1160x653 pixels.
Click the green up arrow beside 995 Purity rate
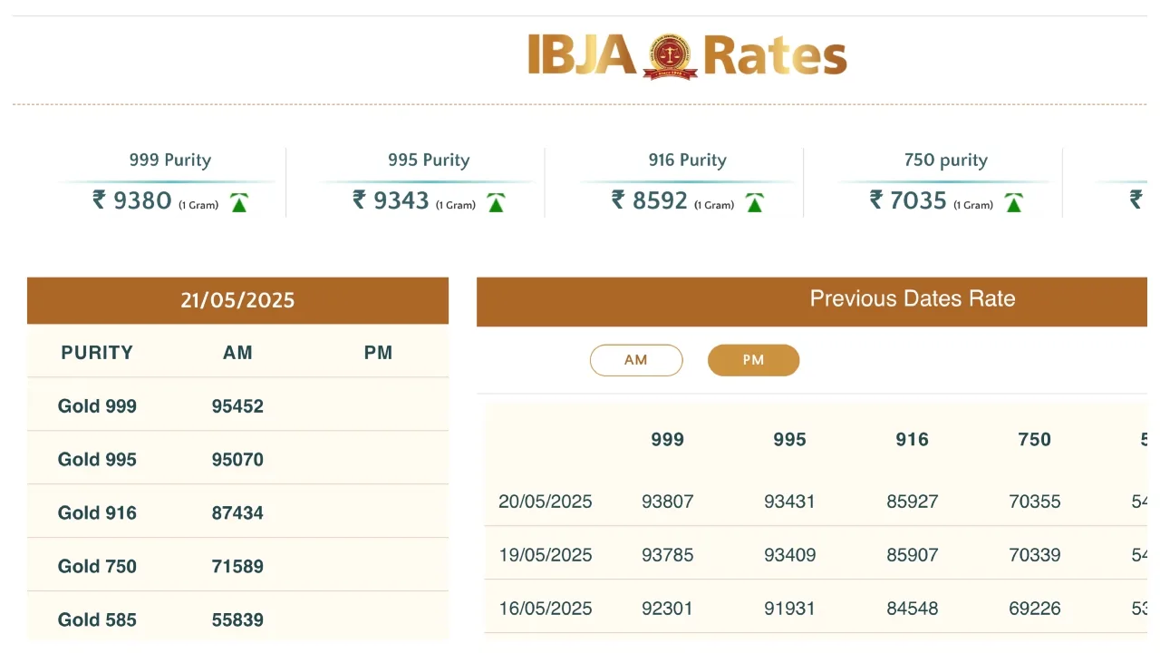pos(496,203)
